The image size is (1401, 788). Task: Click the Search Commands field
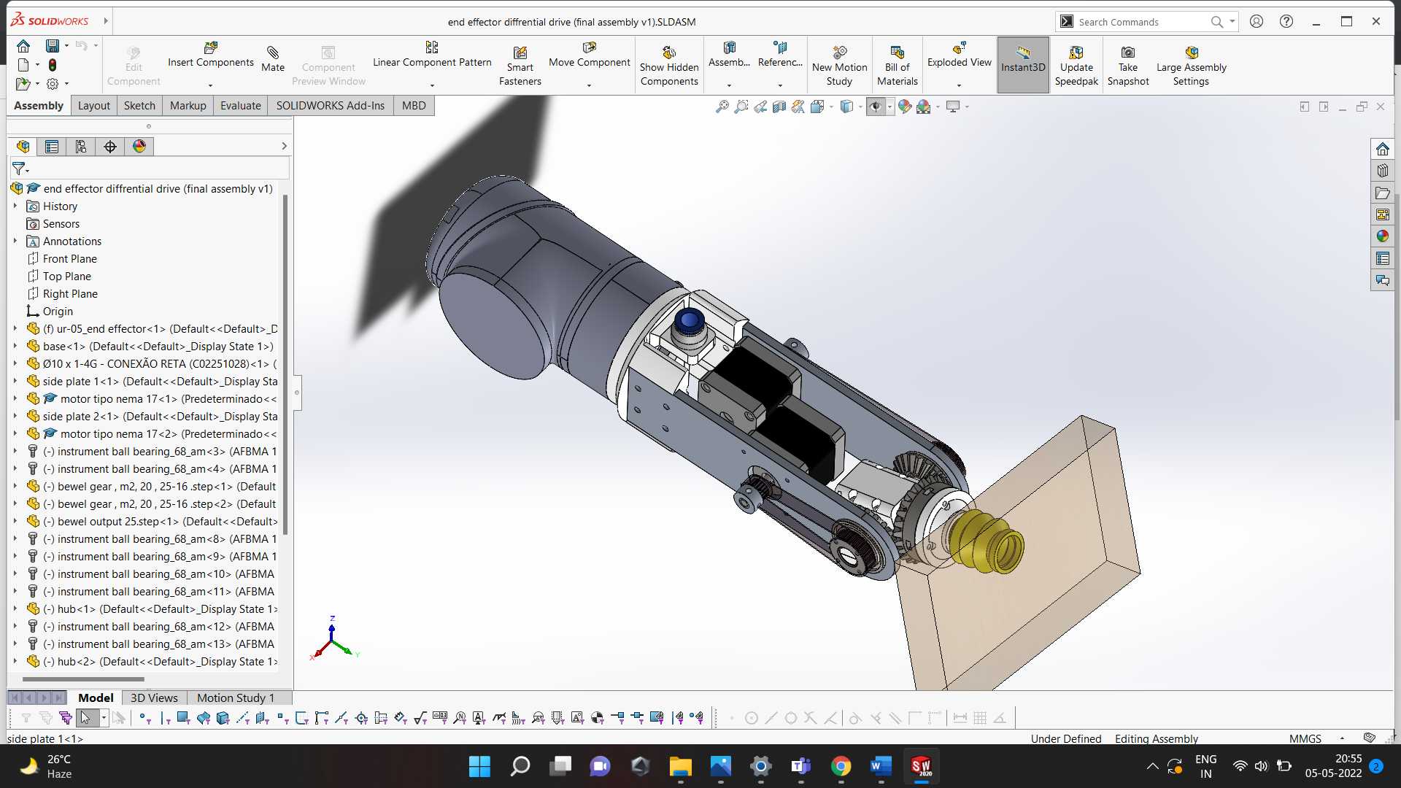1141,22
